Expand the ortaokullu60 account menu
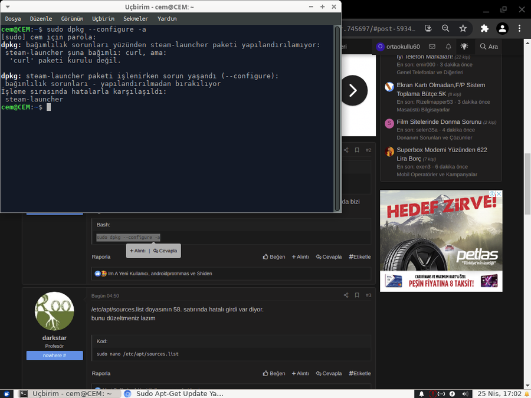Screen dimensions: 531x398 [x=398, y=47]
